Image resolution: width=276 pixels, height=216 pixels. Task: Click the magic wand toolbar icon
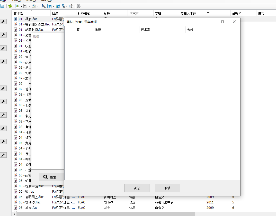(43, 6)
